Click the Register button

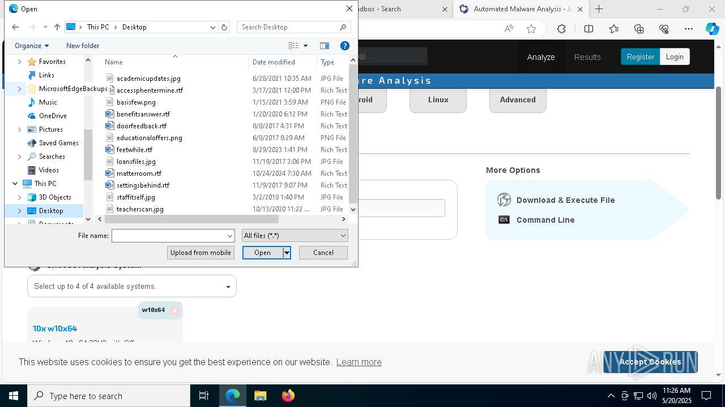[640, 57]
